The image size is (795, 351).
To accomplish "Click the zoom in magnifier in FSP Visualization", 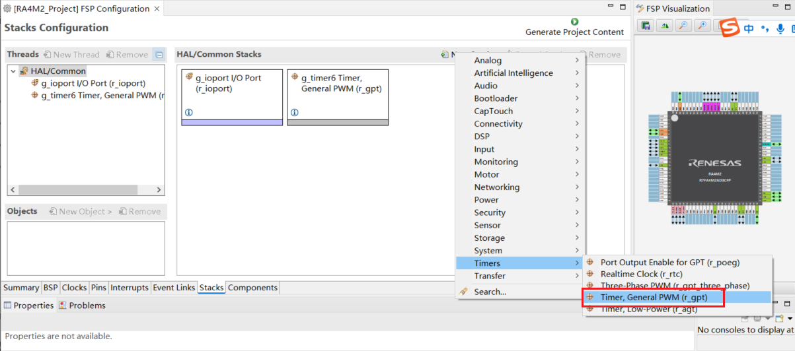I will (702, 26).
